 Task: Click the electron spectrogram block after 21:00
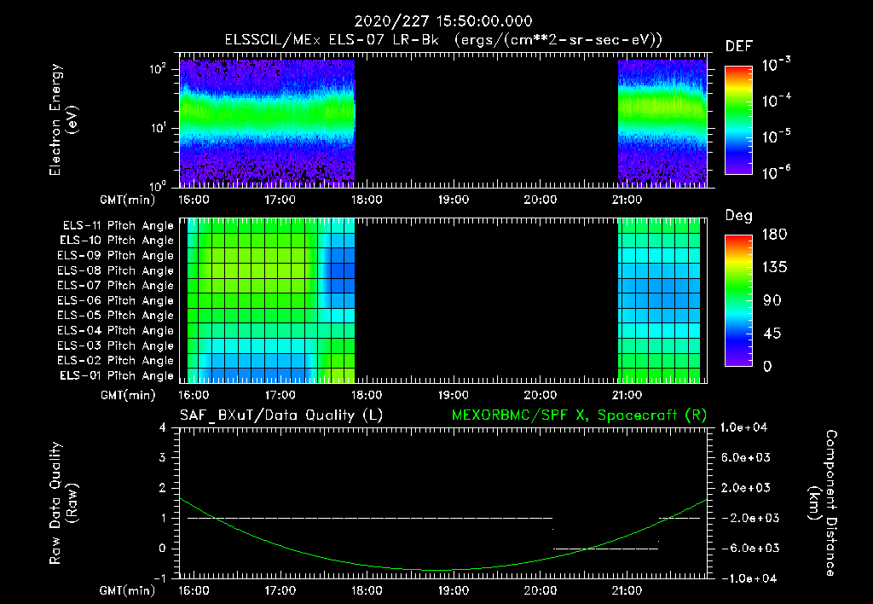coord(662,123)
